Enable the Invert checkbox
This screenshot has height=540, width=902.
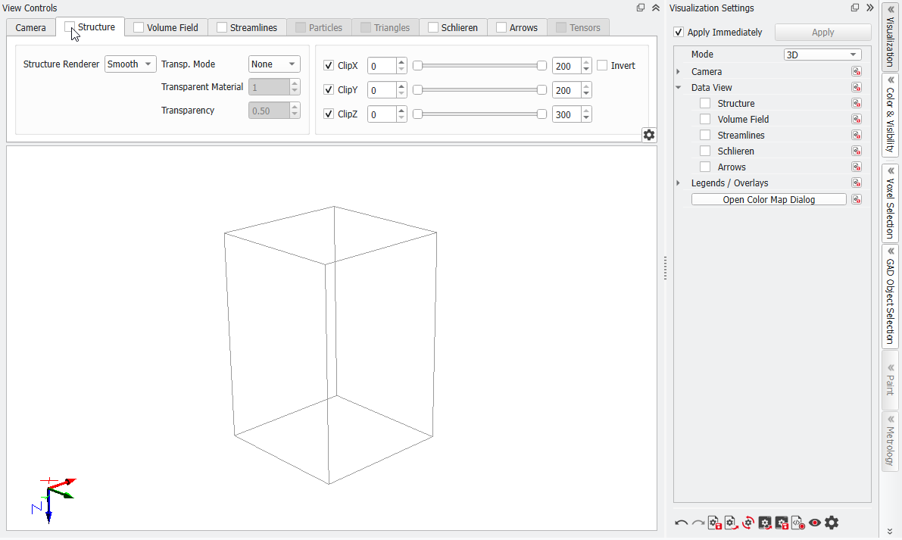tap(602, 66)
